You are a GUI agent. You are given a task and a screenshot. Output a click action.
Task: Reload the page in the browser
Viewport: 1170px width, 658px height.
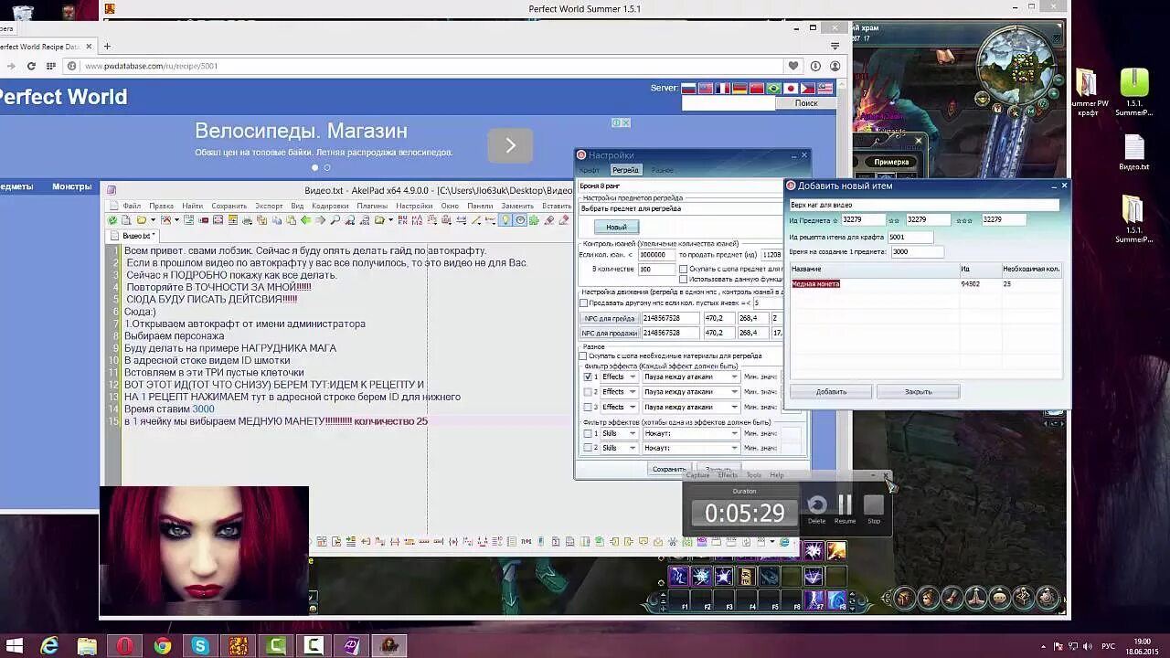[x=31, y=66]
